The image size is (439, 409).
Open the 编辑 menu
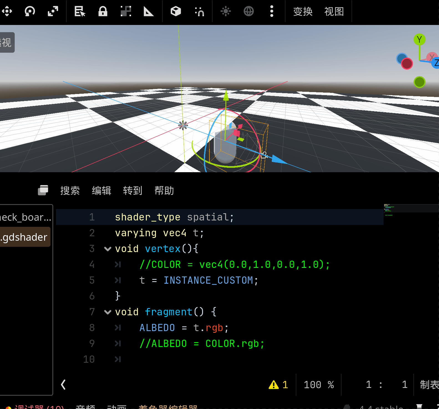click(101, 190)
